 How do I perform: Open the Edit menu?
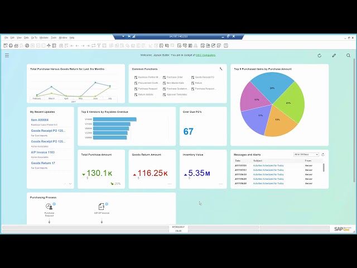click(x=12, y=37)
